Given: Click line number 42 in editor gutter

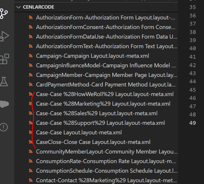Looking at the screenshot, I should [193, 65].
